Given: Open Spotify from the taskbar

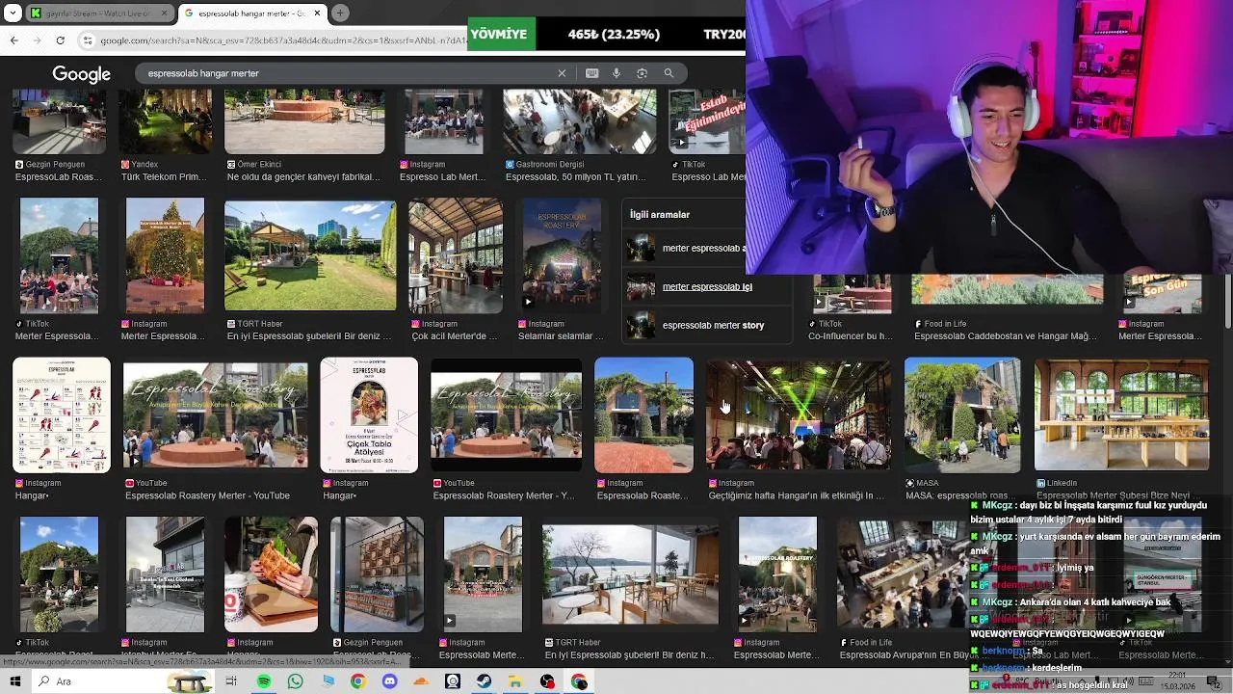Looking at the screenshot, I should coord(264,681).
